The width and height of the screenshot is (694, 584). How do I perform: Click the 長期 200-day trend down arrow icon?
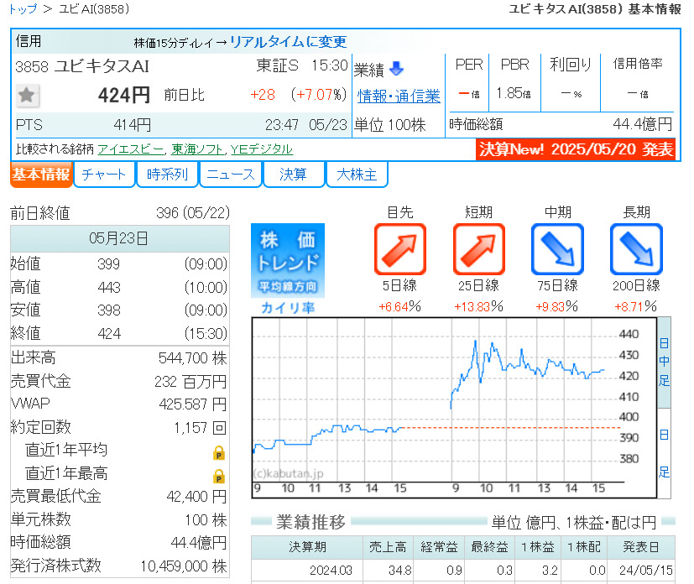636,249
